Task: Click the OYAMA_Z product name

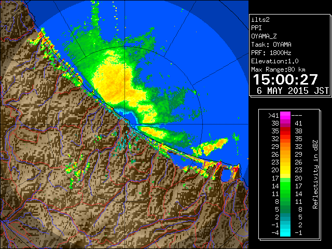Action: point(264,36)
